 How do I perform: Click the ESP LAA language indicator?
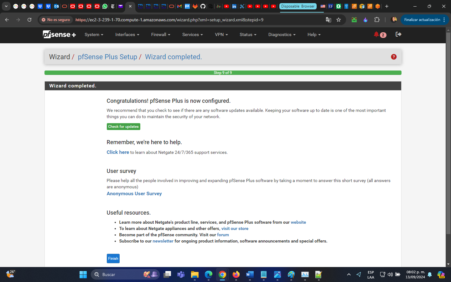coord(371,274)
